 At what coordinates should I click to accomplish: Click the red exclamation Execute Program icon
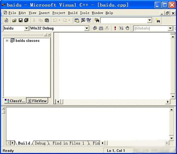(115, 28)
